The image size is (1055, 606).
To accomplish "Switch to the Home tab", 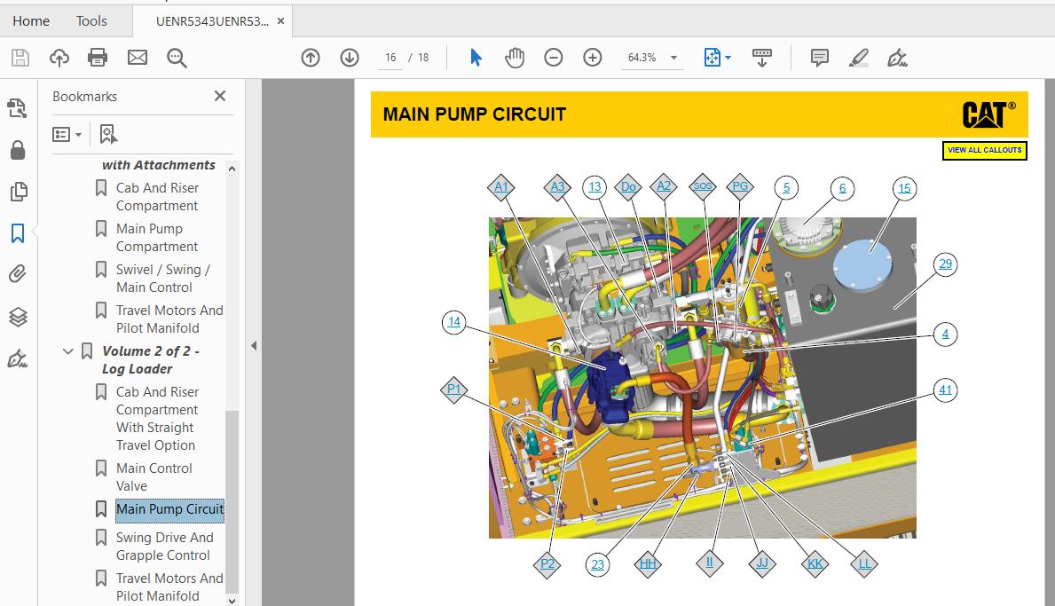I will (x=31, y=20).
